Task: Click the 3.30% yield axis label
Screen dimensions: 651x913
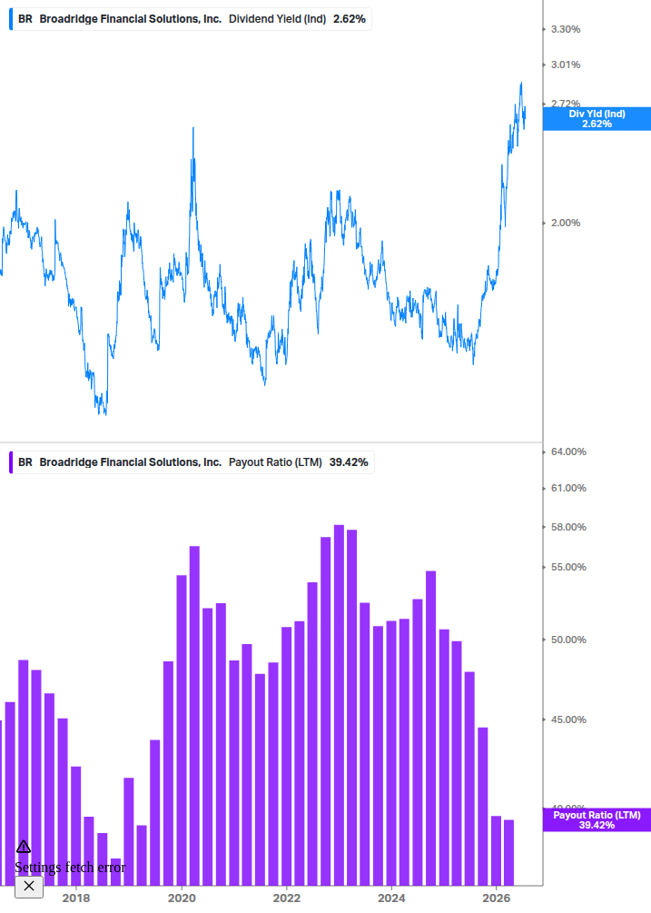Action: 566,29
